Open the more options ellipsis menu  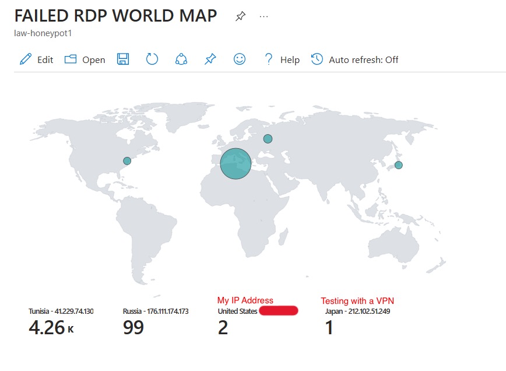[x=264, y=17]
